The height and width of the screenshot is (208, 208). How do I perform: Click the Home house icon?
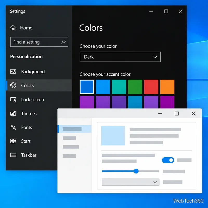13,28
